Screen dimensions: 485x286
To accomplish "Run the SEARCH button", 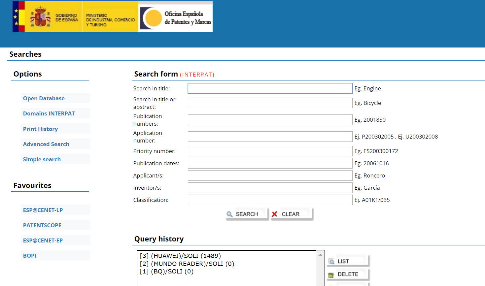I will tap(247, 214).
